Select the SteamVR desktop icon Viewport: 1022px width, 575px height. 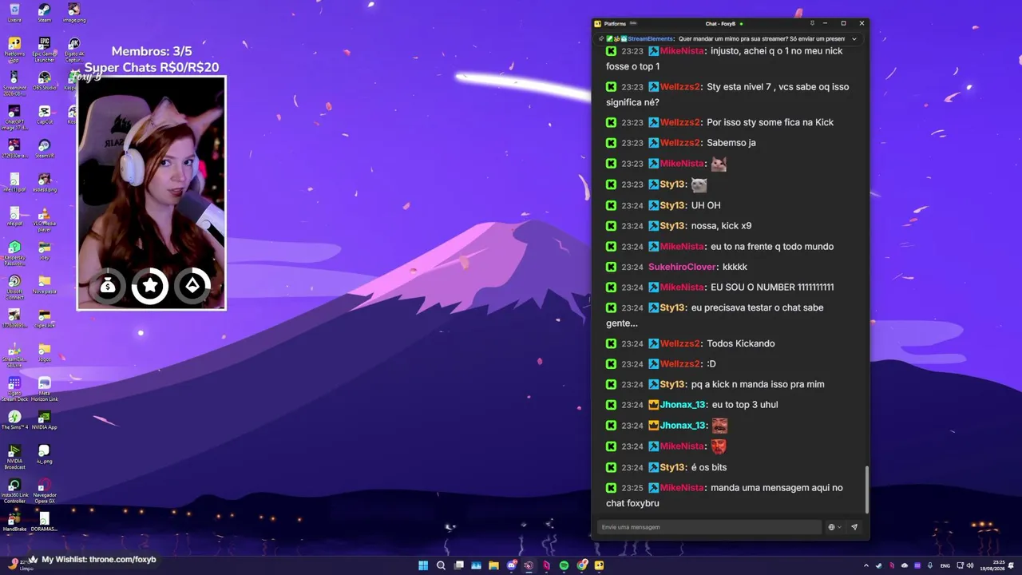click(x=45, y=149)
